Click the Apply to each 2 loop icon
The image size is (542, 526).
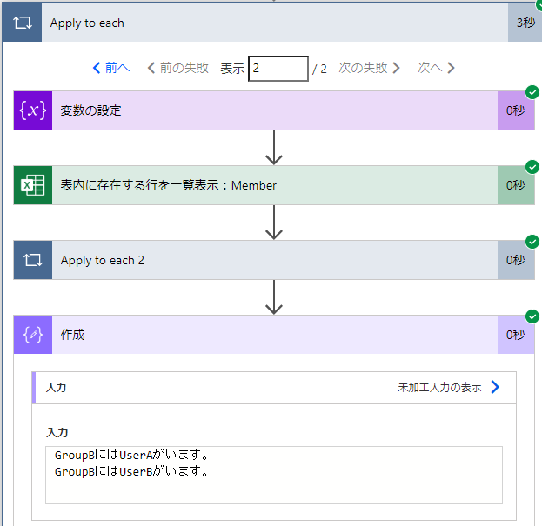point(33,260)
